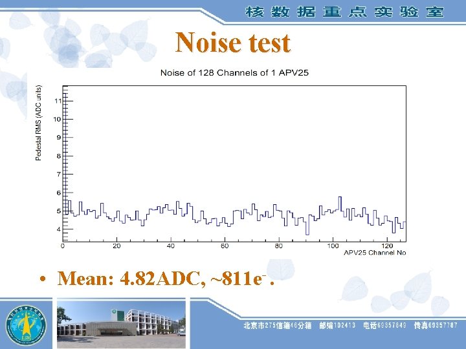This screenshot has width=466, height=349.
Task: Click x-axis tick label '100'
Action: (333, 246)
